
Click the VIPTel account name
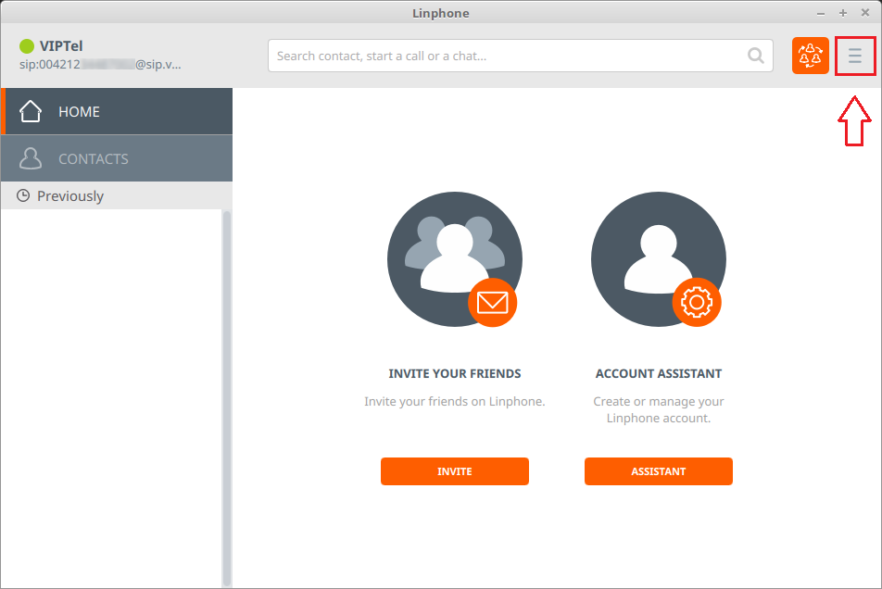(61, 46)
